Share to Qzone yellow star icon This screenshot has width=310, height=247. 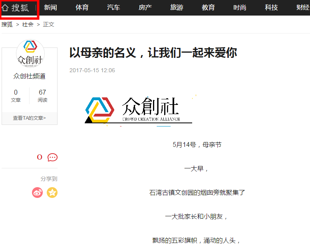(x=52, y=192)
